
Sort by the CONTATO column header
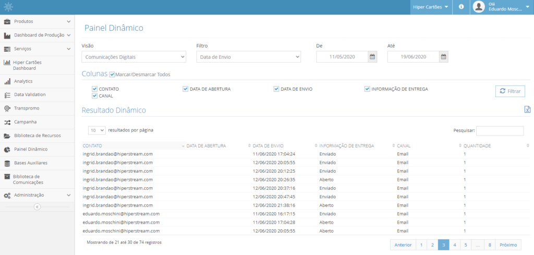tap(133, 145)
